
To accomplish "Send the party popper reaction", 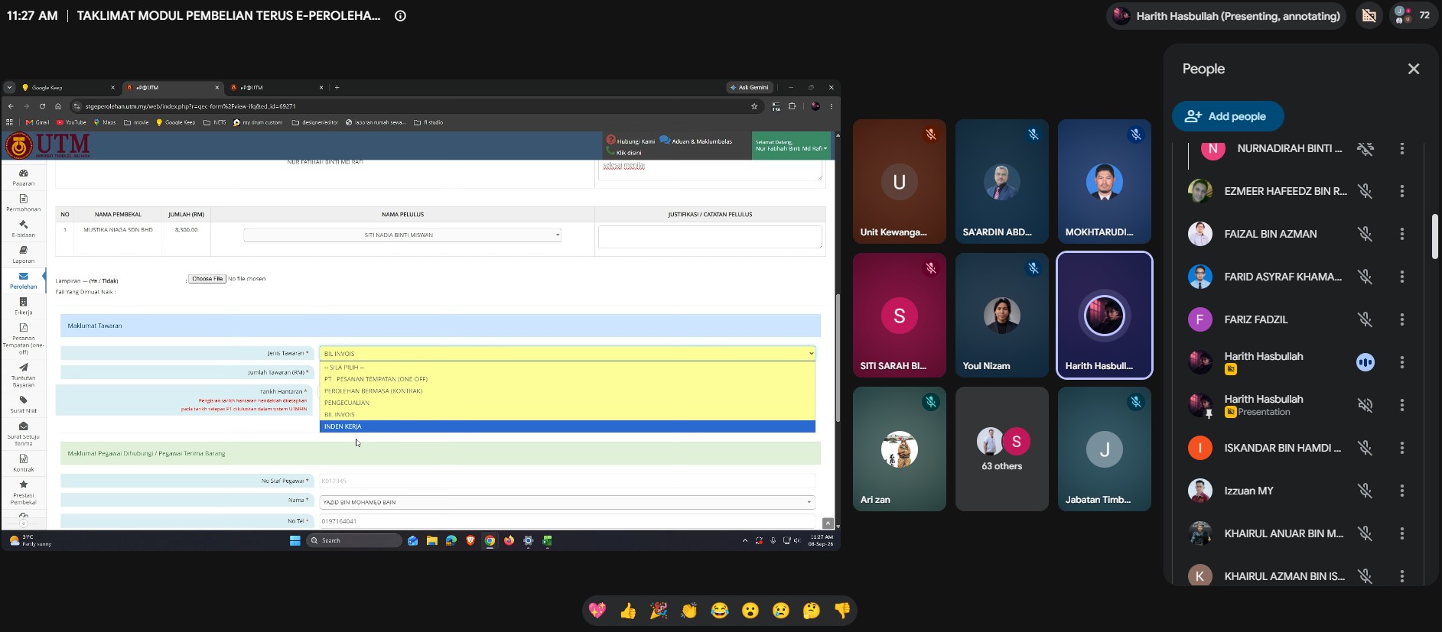I will pyautogui.click(x=659, y=611).
